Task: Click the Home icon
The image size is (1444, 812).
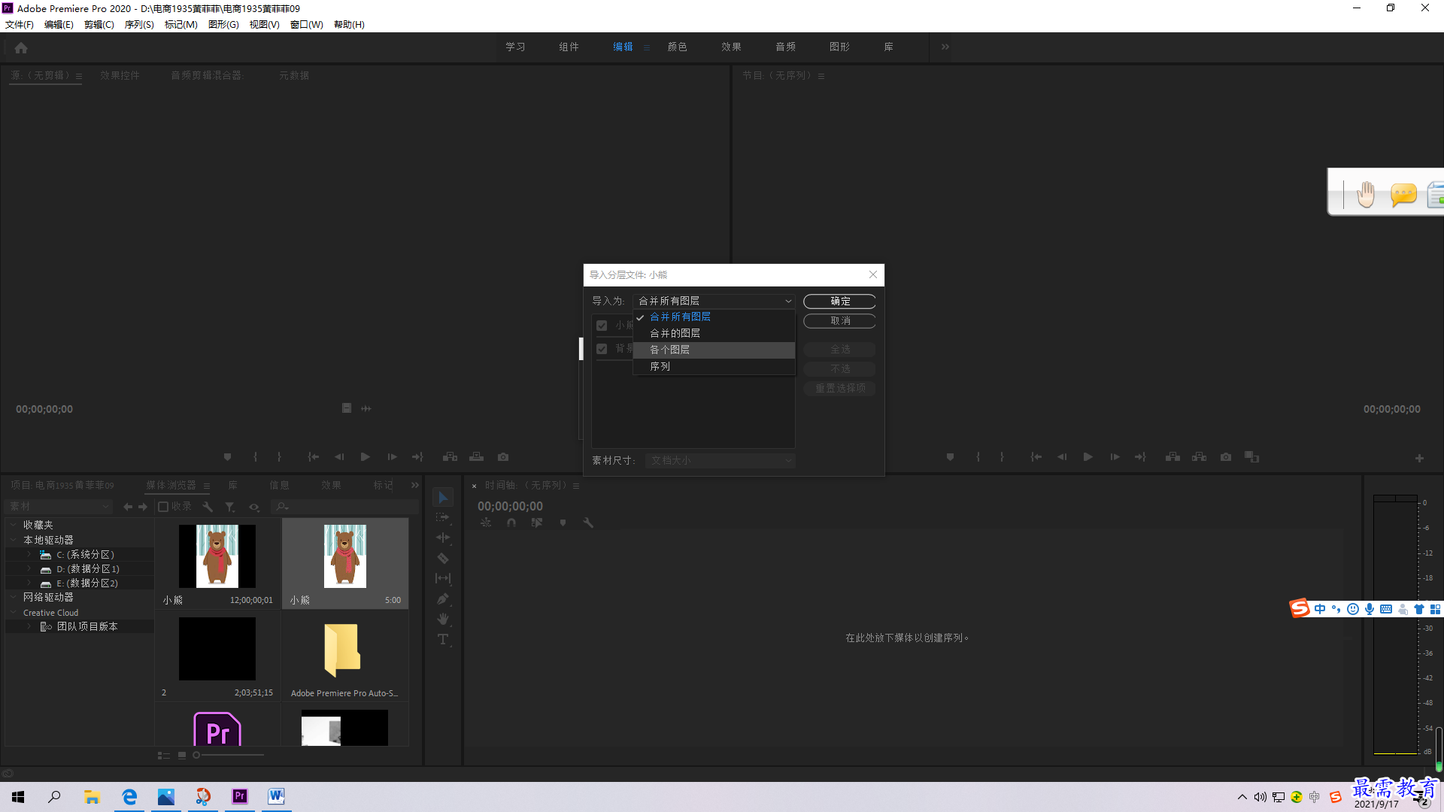Action: (21, 47)
